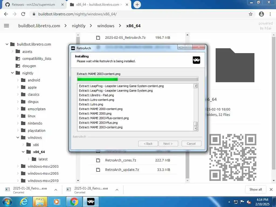Click the padlock site info icon

pos(34,14)
